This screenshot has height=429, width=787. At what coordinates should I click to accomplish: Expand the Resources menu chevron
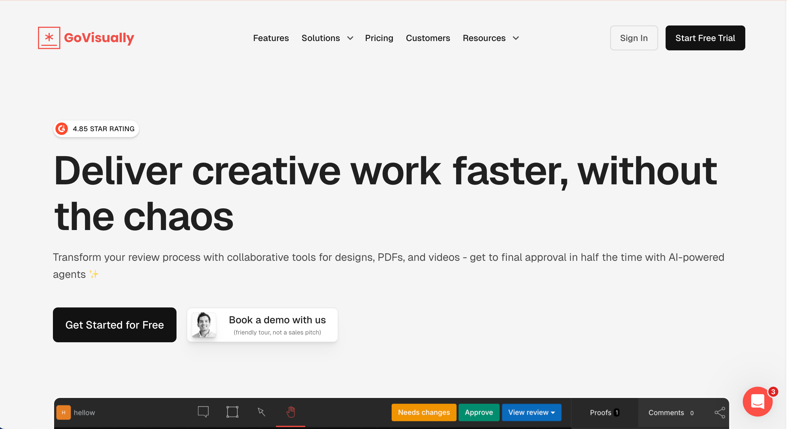point(516,38)
